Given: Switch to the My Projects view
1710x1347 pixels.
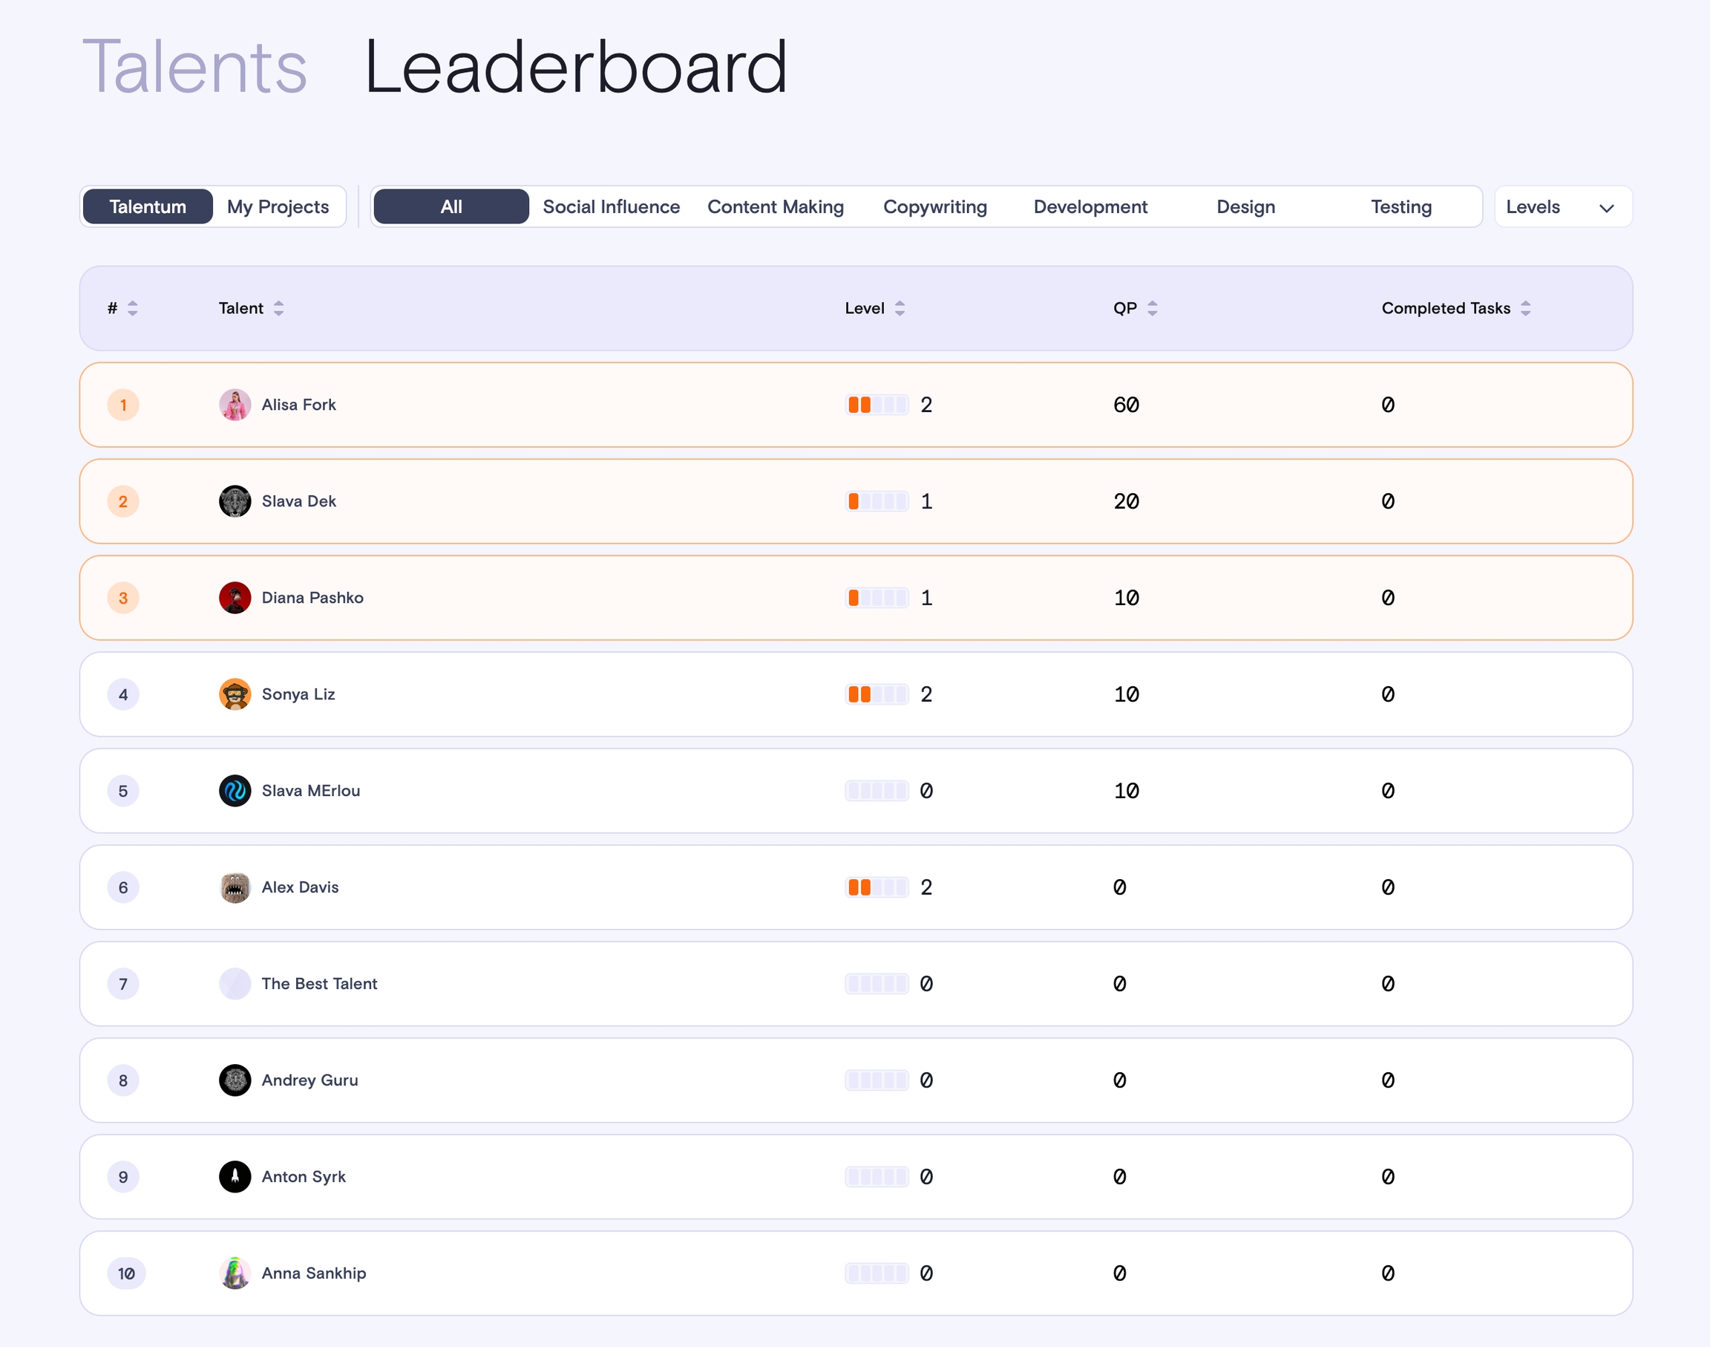Looking at the screenshot, I should coord(278,206).
